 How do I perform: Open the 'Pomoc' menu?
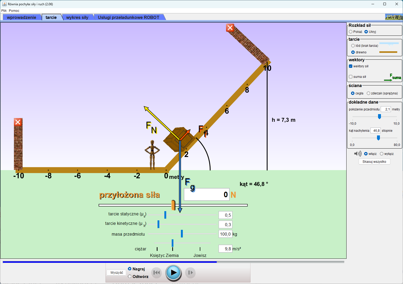tap(14, 11)
